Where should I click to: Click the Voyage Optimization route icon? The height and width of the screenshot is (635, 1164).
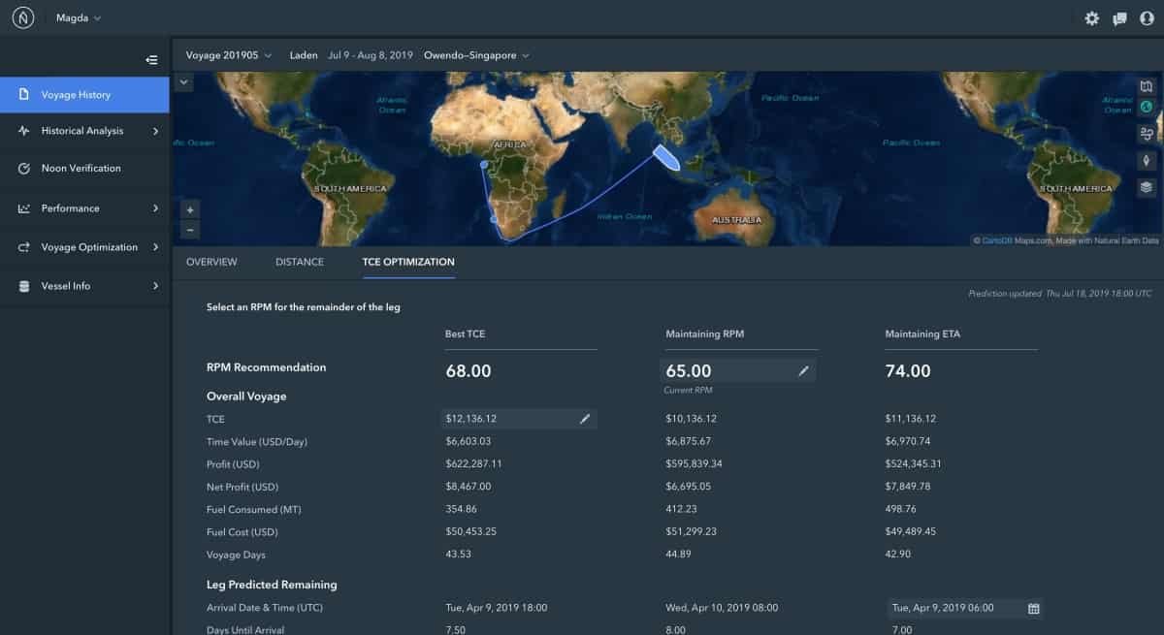(23, 247)
